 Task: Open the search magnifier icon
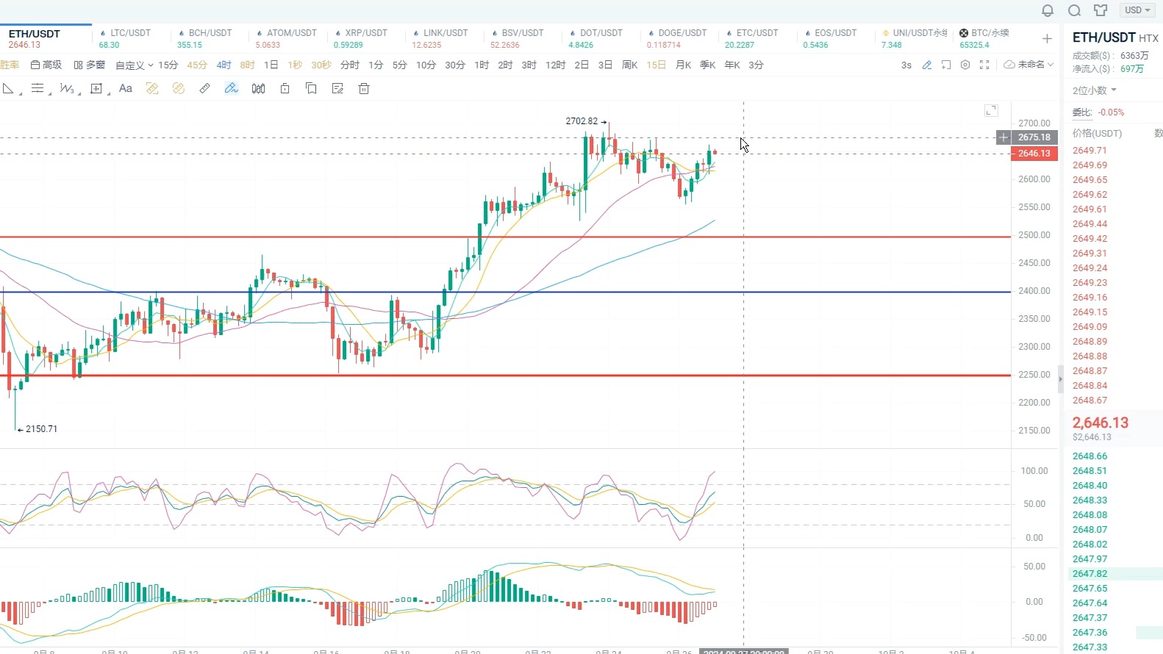click(x=1074, y=10)
